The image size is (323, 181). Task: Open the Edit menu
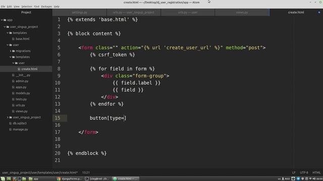click(9, 7)
